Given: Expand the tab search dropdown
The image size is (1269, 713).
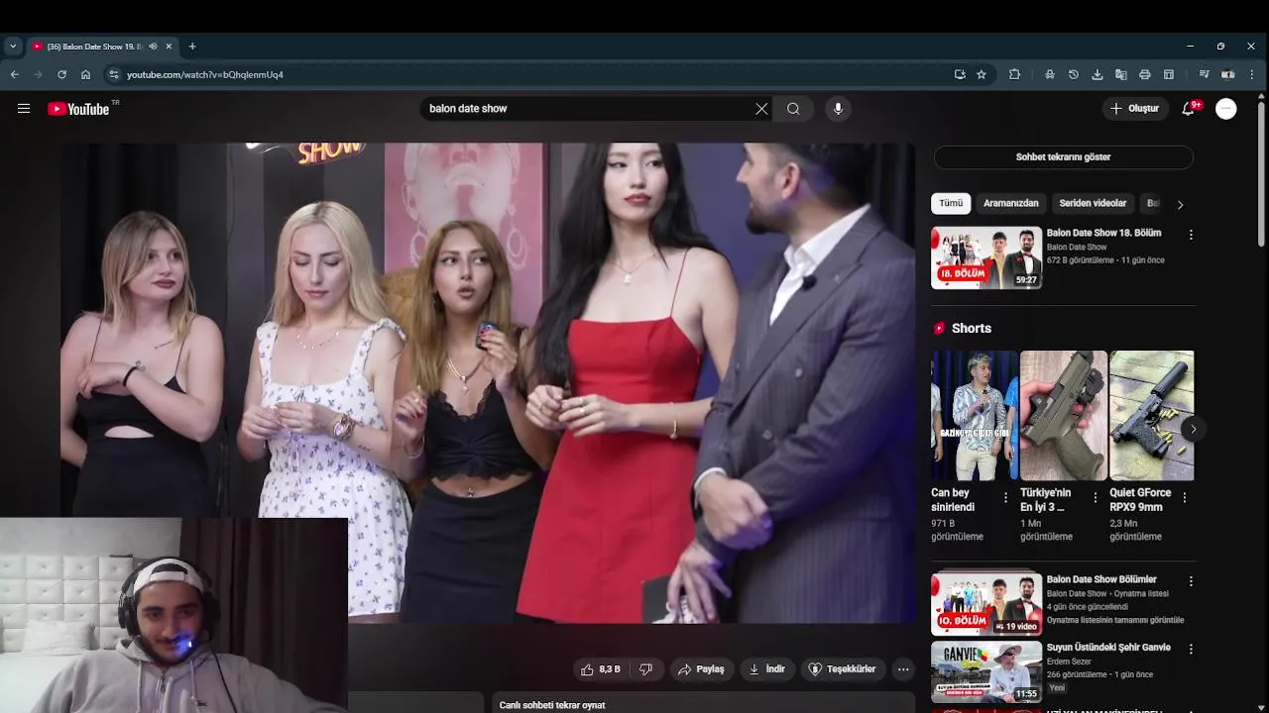Looking at the screenshot, I should pos(13,47).
